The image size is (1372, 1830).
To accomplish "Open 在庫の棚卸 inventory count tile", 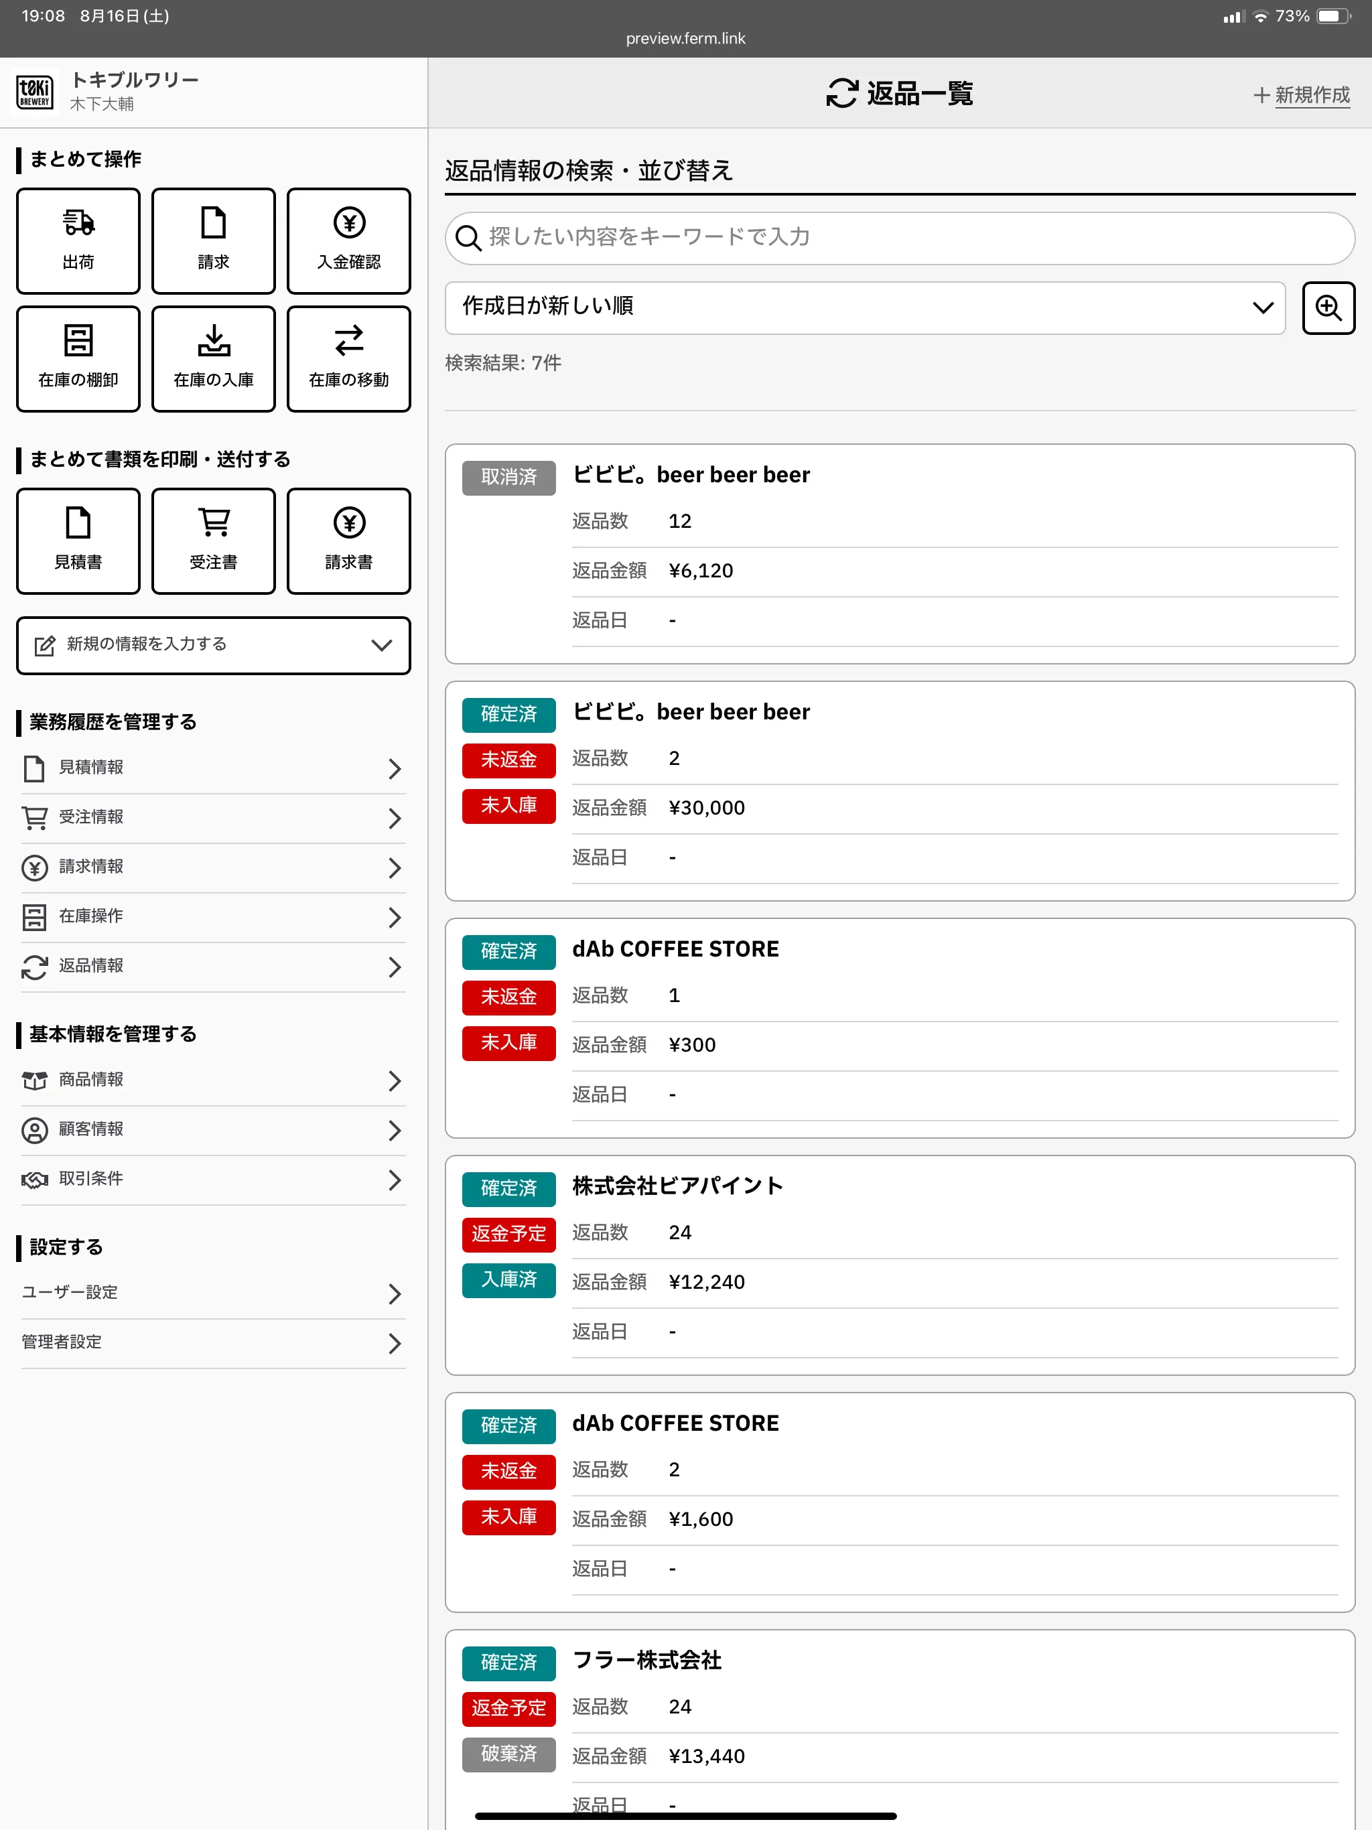I will 78,359.
